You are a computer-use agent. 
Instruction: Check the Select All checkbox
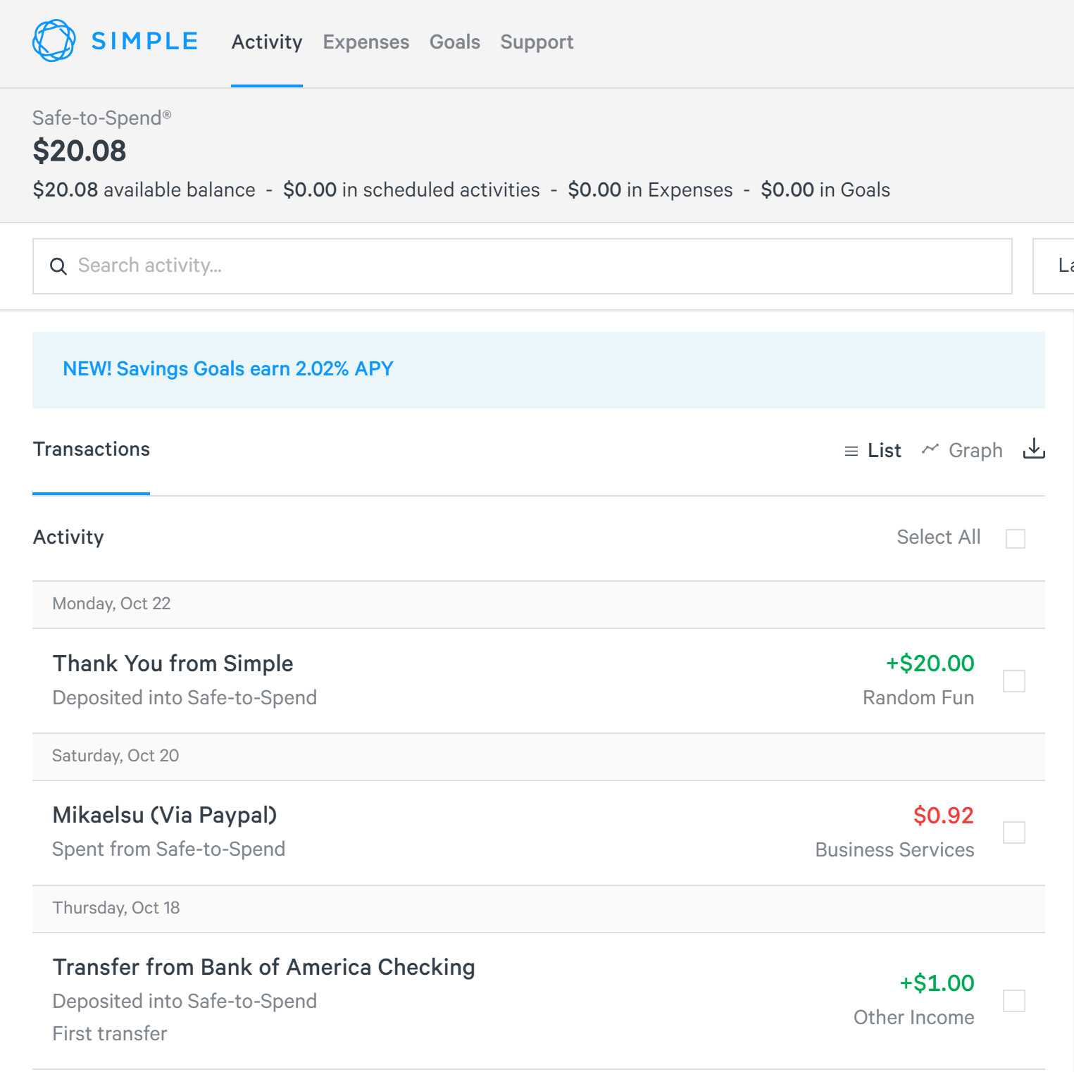(1016, 539)
